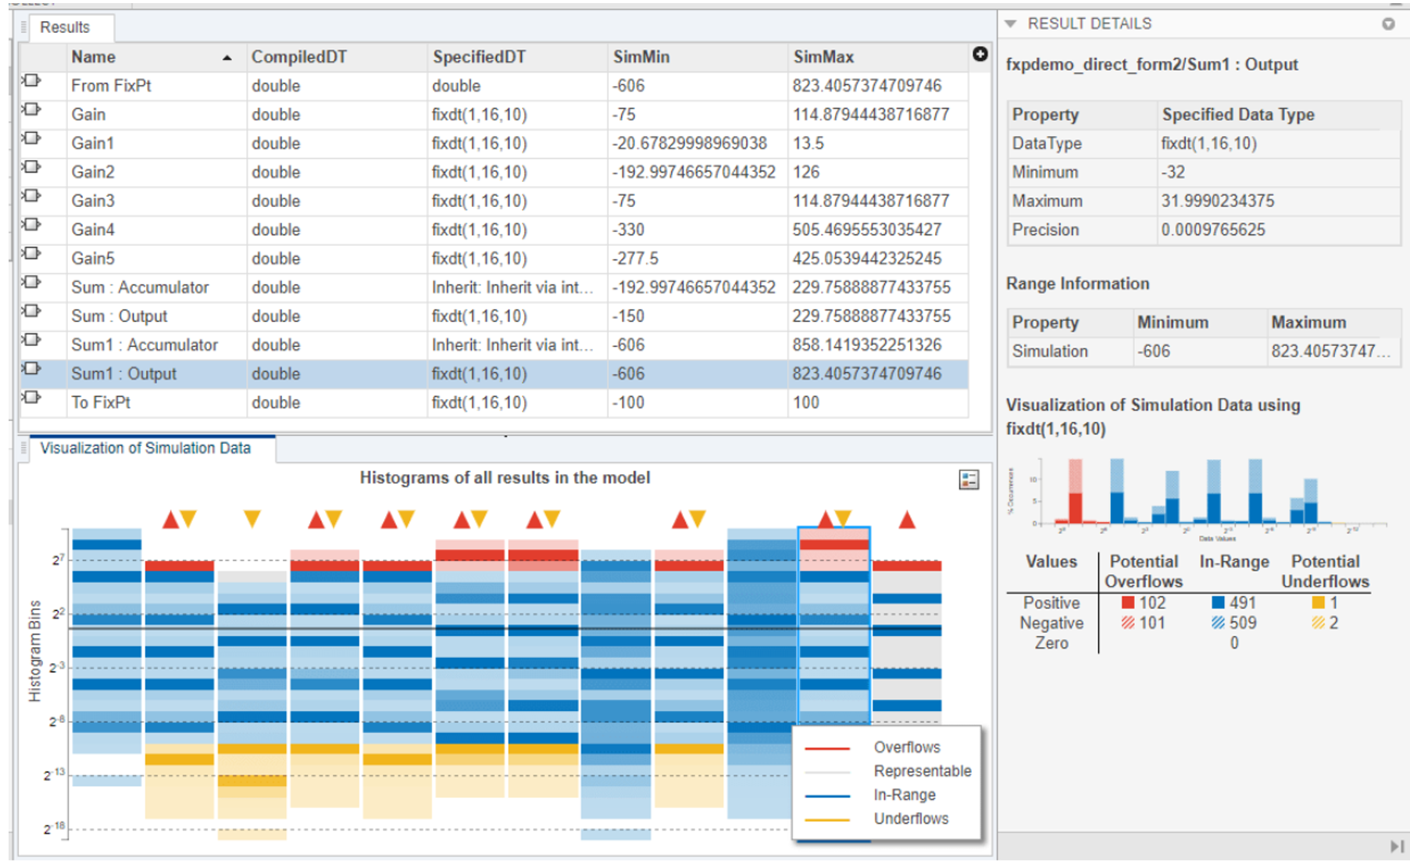Click the signal icon beside Sum : Output

[x=31, y=312]
